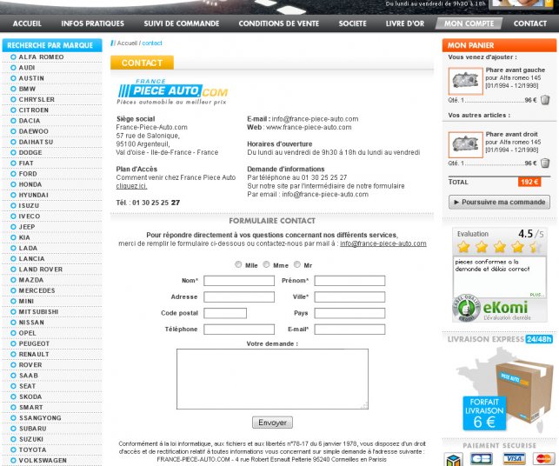559x466 pixels.
Task: Click the info@france-piece-auto.com mailto link
Action: [383, 243]
